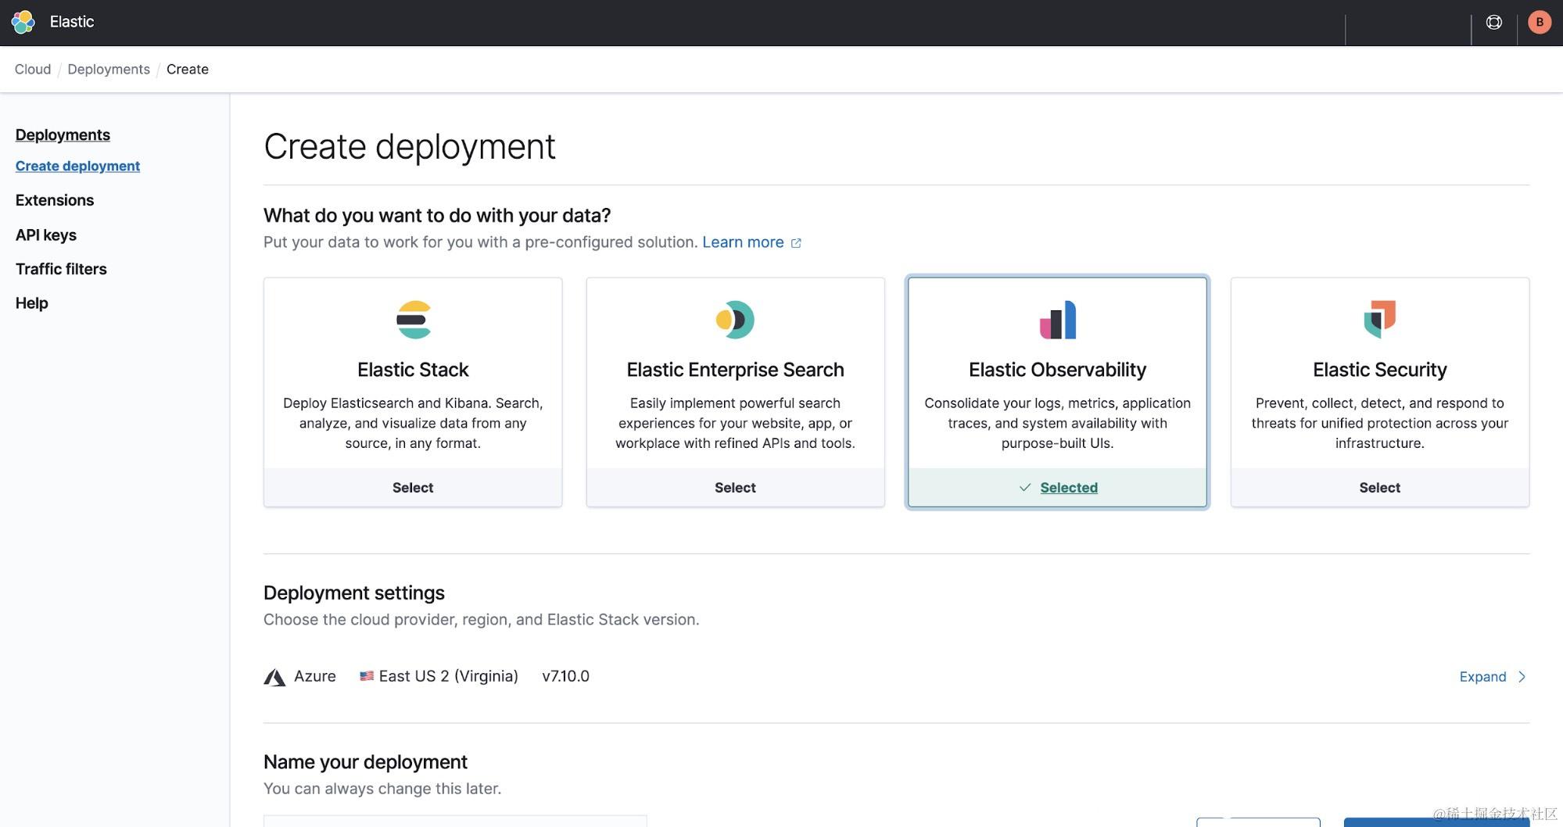Select the Elastic Security solution
Viewport: 1563px width, 827px height.
1380,488
